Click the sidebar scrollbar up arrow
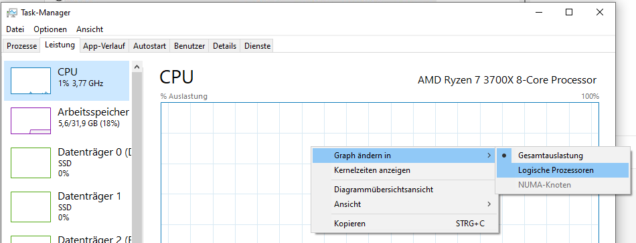The width and height of the screenshot is (636, 243). (137, 67)
